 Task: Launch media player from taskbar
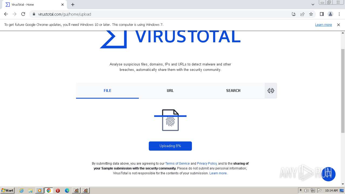tap(40, 190)
